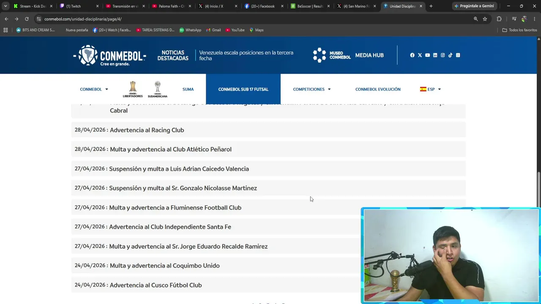The image size is (541, 304).
Task: Read the Venezuela escala posiciones headline
Action: pos(246,55)
